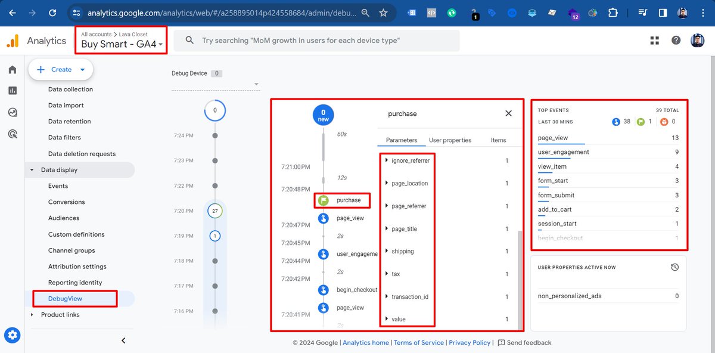This screenshot has height=353, width=715.
Task: Click the layers stack extension icon
Action: (532, 13)
